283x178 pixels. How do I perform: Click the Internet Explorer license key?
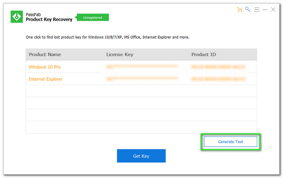(x=141, y=79)
